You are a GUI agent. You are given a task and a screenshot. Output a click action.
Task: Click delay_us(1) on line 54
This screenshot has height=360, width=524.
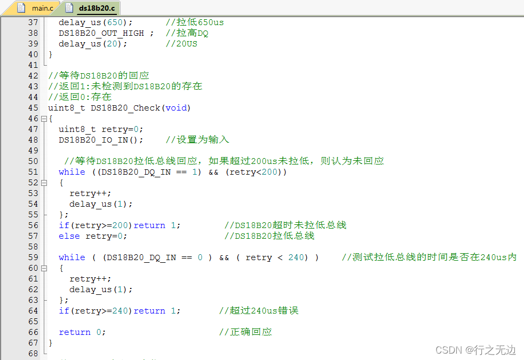tap(101, 204)
